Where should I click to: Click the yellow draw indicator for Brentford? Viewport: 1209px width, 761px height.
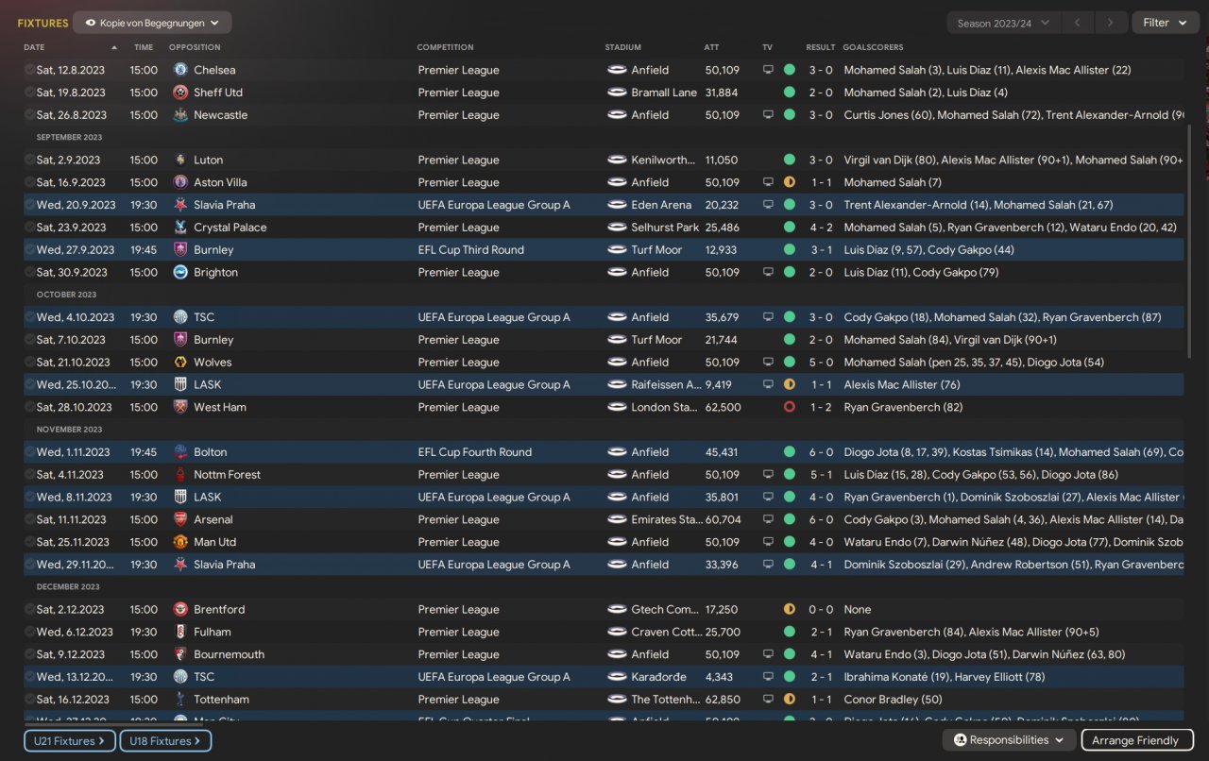[789, 609]
